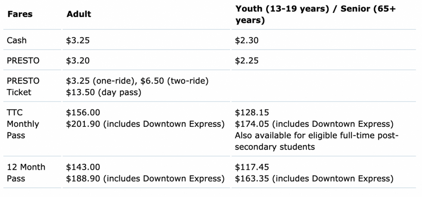Click the Adult column header
Image resolution: width=422 pixels, height=197 pixels.
[78, 14]
